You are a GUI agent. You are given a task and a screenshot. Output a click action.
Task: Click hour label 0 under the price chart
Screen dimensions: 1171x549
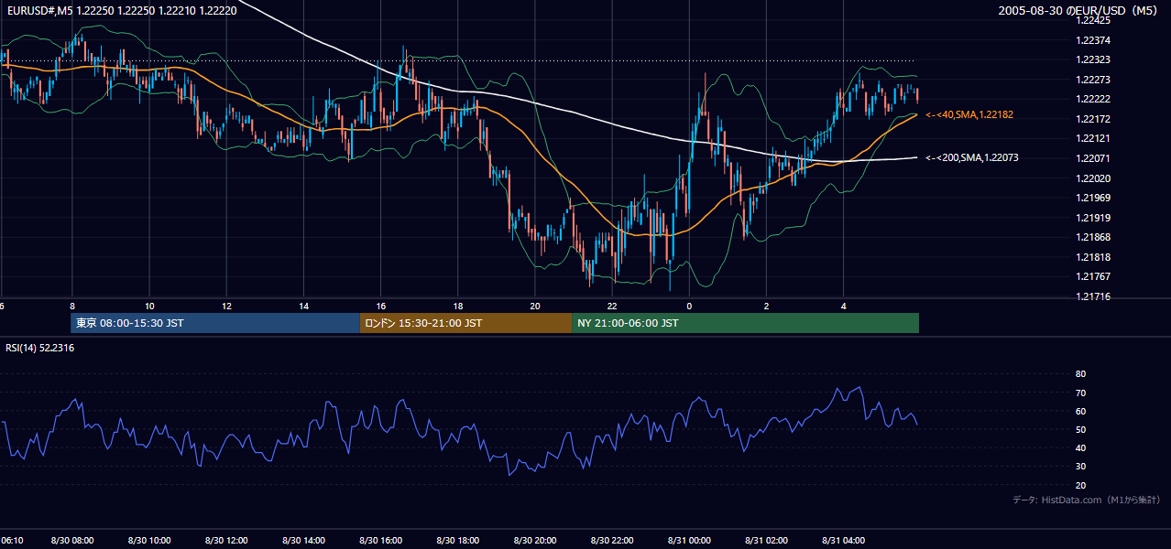pyautogui.click(x=689, y=306)
